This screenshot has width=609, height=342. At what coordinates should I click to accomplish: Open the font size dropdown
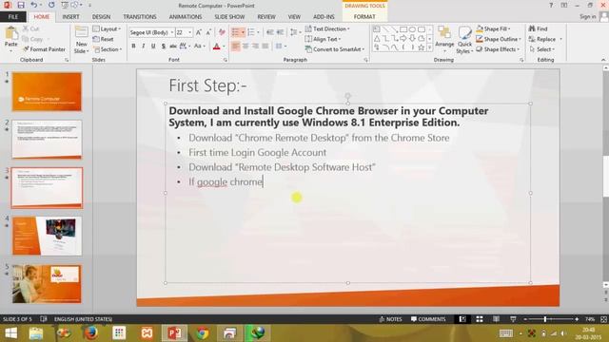(189, 32)
